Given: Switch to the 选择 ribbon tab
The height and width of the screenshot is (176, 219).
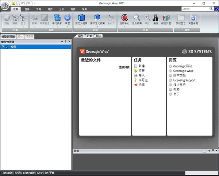Looking at the screenshot, I should coord(27,8).
